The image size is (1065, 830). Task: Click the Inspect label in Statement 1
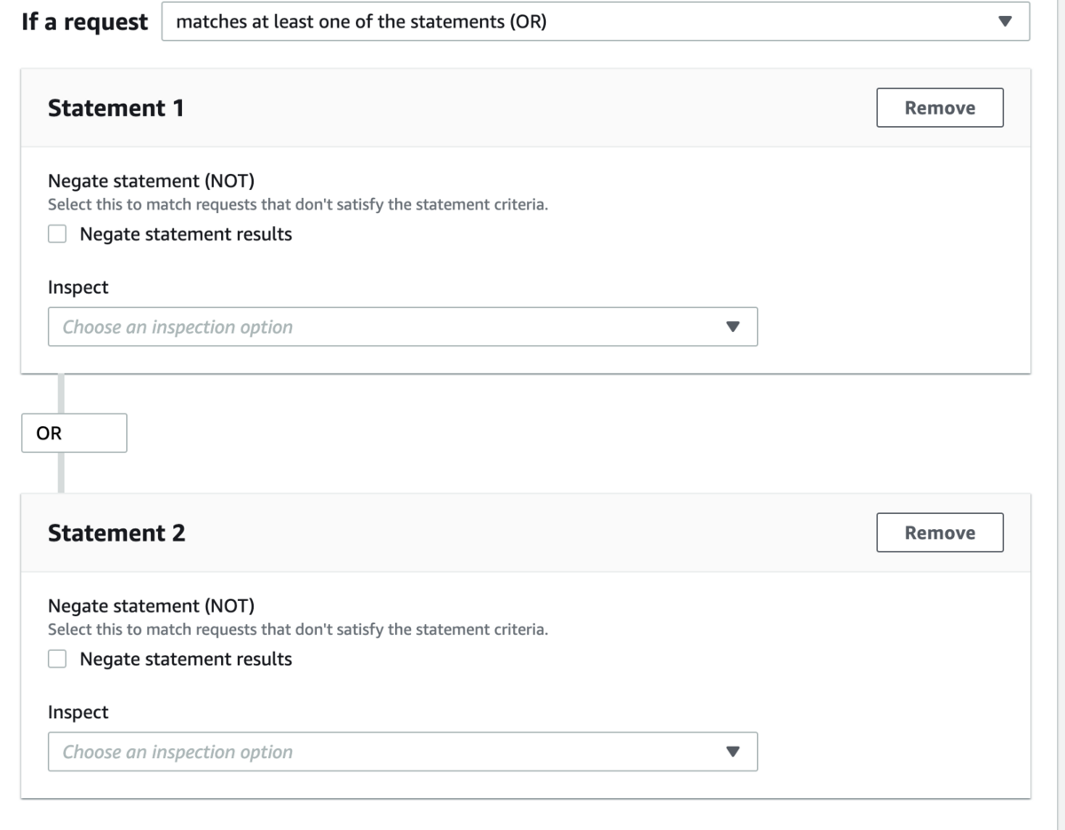(x=78, y=288)
